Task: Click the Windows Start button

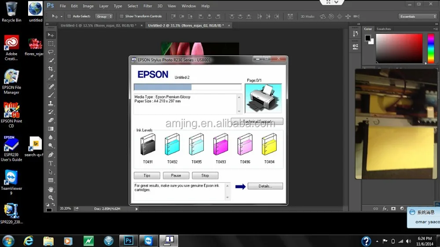Action: coord(8,241)
